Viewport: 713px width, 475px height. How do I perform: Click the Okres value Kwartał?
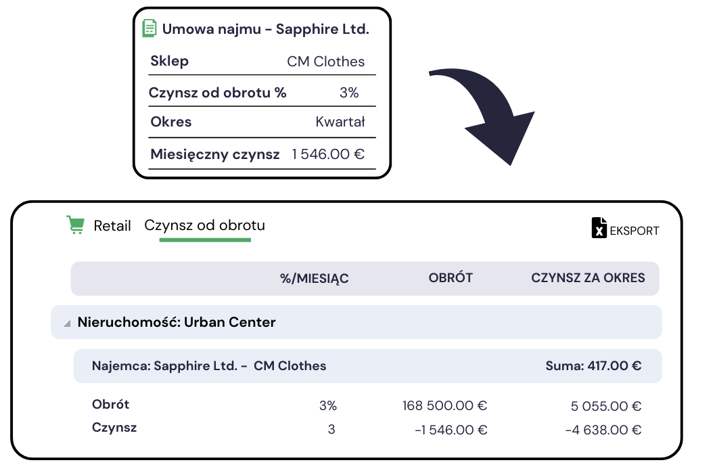point(340,122)
